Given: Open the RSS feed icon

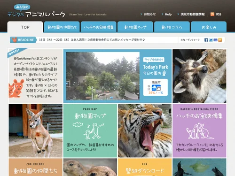Looking at the screenshot, I should [x=212, y=14].
